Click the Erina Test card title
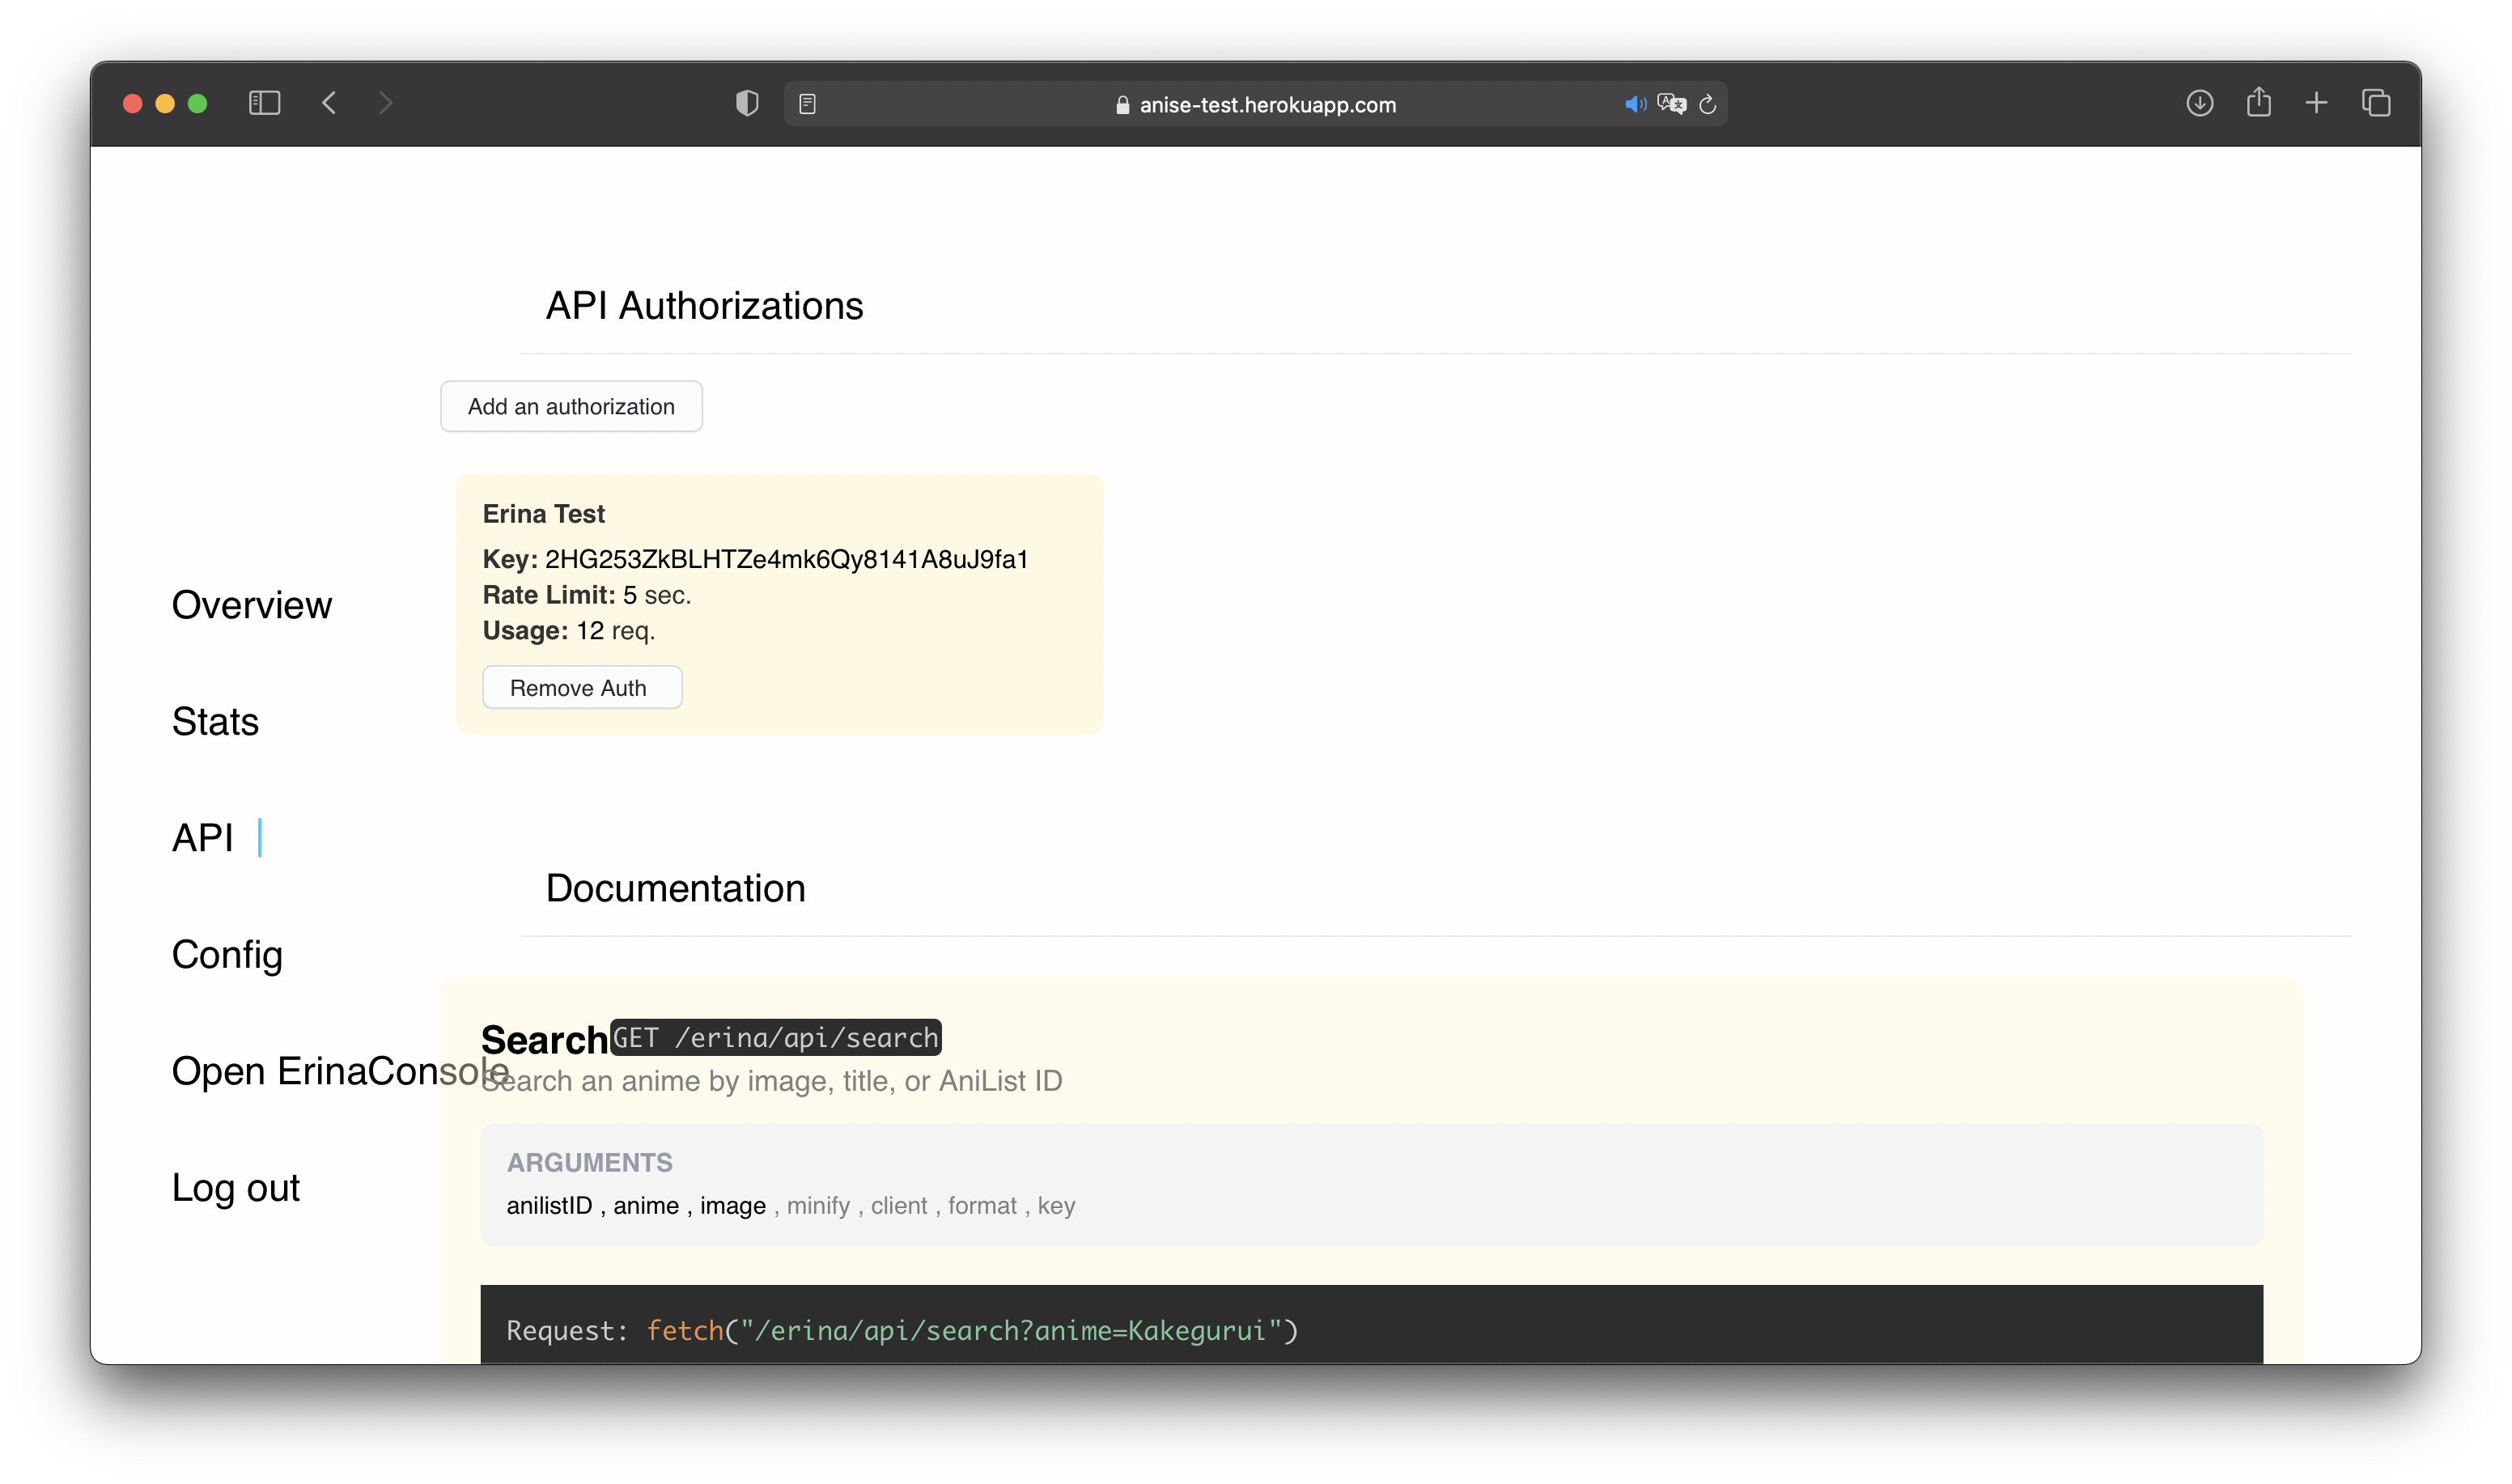Screen dimensions: 2512x1484 pos(543,514)
